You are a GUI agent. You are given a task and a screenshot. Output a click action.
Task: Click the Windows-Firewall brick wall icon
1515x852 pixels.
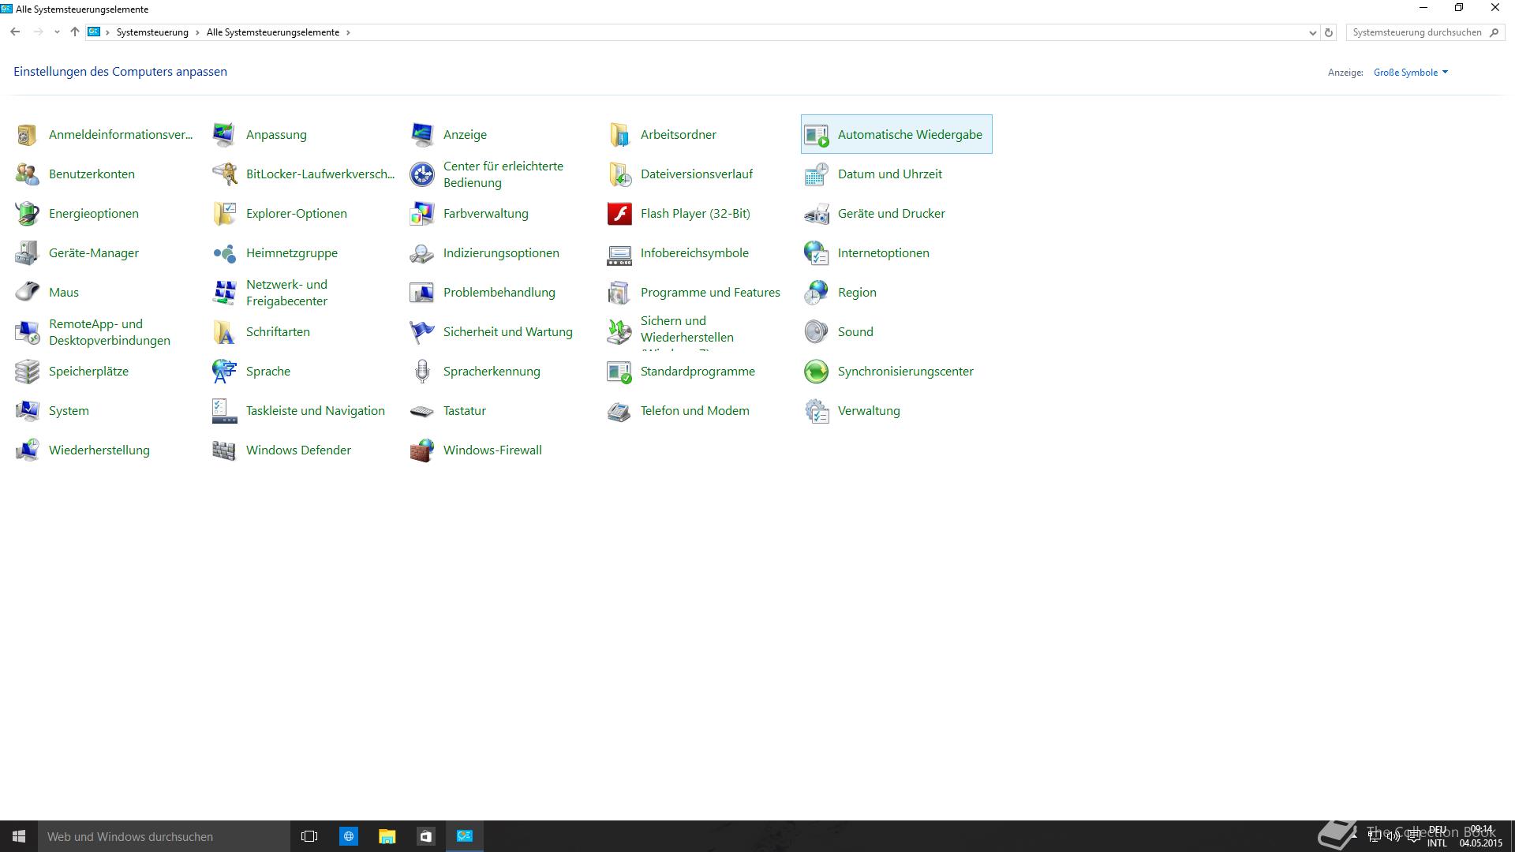tap(421, 450)
